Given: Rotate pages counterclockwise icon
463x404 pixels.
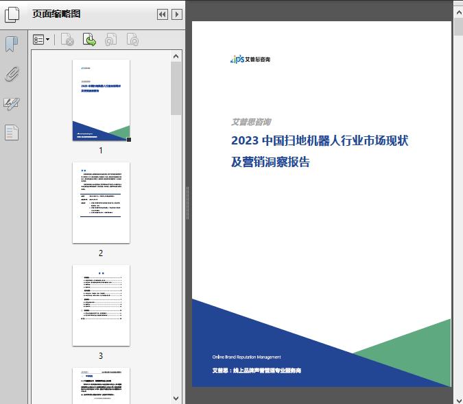Looking at the screenshot, I should [x=111, y=40].
